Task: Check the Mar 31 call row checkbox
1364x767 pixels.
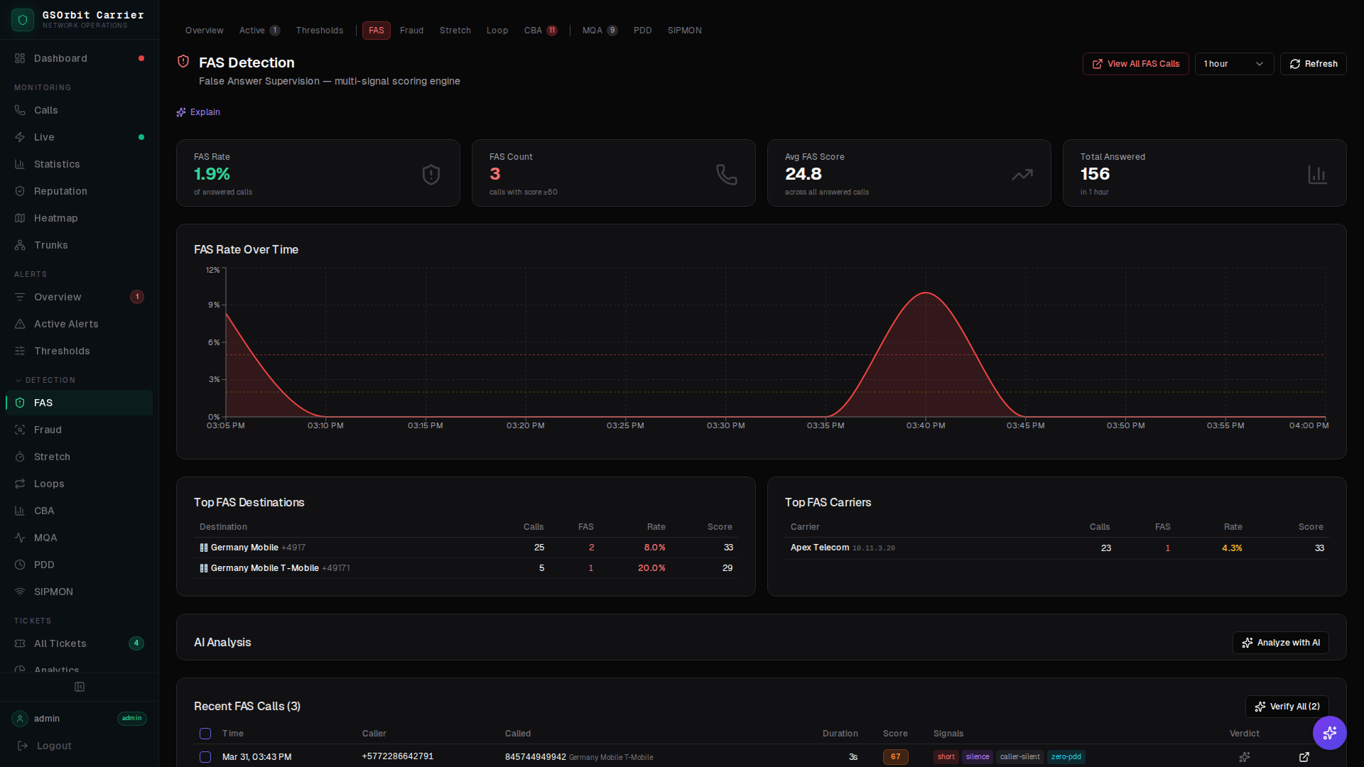Action: [x=205, y=757]
